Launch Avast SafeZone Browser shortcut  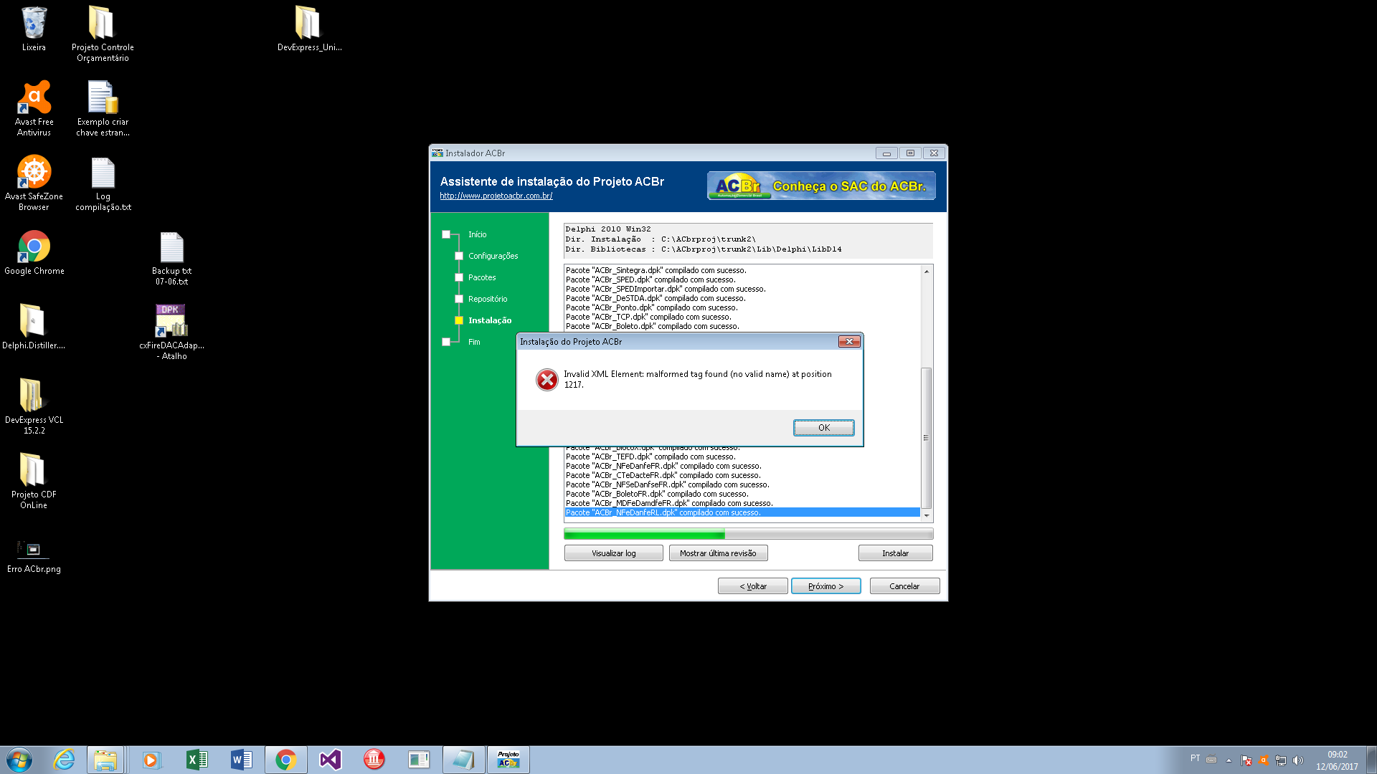(x=34, y=183)
